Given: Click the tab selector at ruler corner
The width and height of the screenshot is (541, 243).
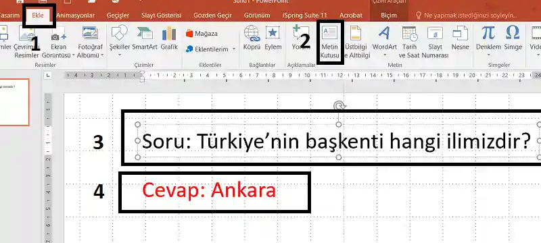Looking at the screenshot, I should (48, 75).
